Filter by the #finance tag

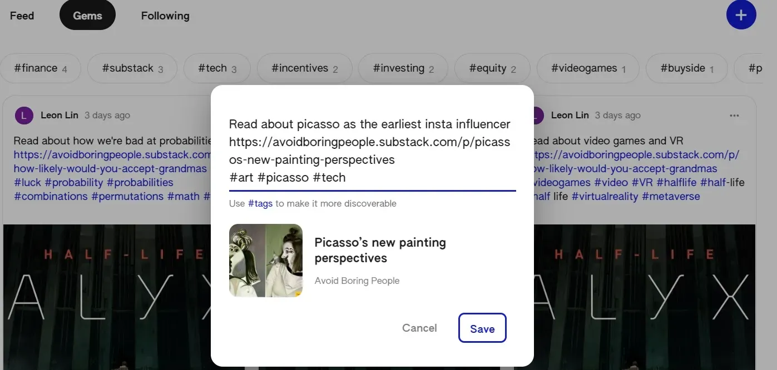[40, 68]
